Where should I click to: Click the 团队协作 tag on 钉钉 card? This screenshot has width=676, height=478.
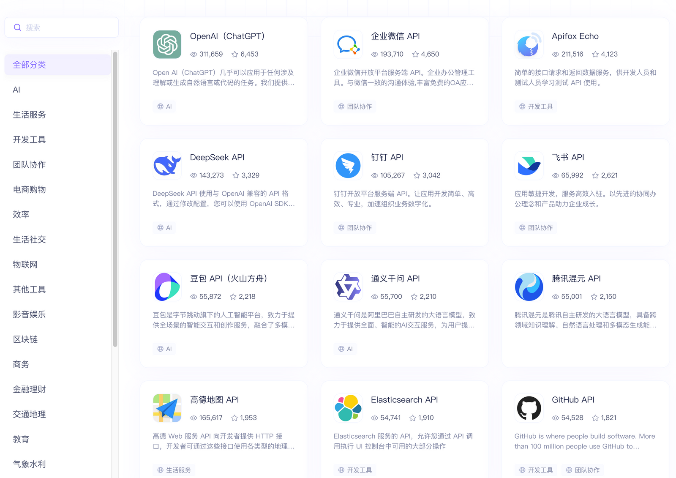[x=355, y=227]
